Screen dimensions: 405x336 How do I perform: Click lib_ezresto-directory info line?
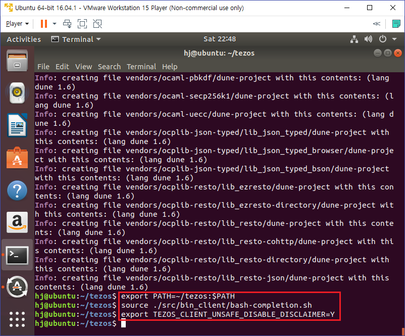pos(214,210)
